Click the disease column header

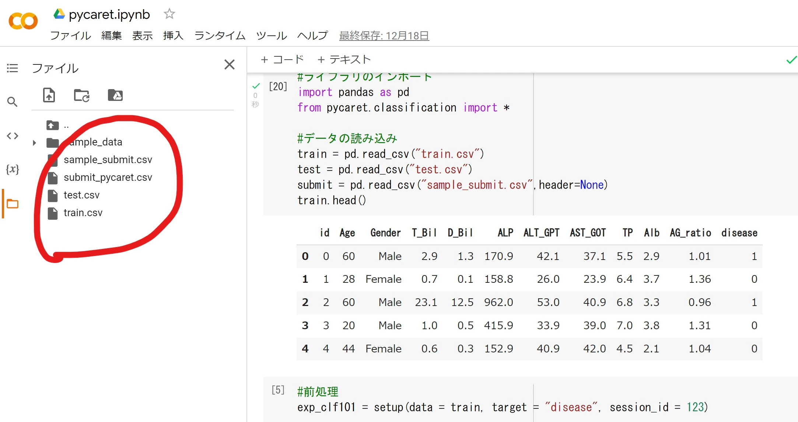click(739, 233)
